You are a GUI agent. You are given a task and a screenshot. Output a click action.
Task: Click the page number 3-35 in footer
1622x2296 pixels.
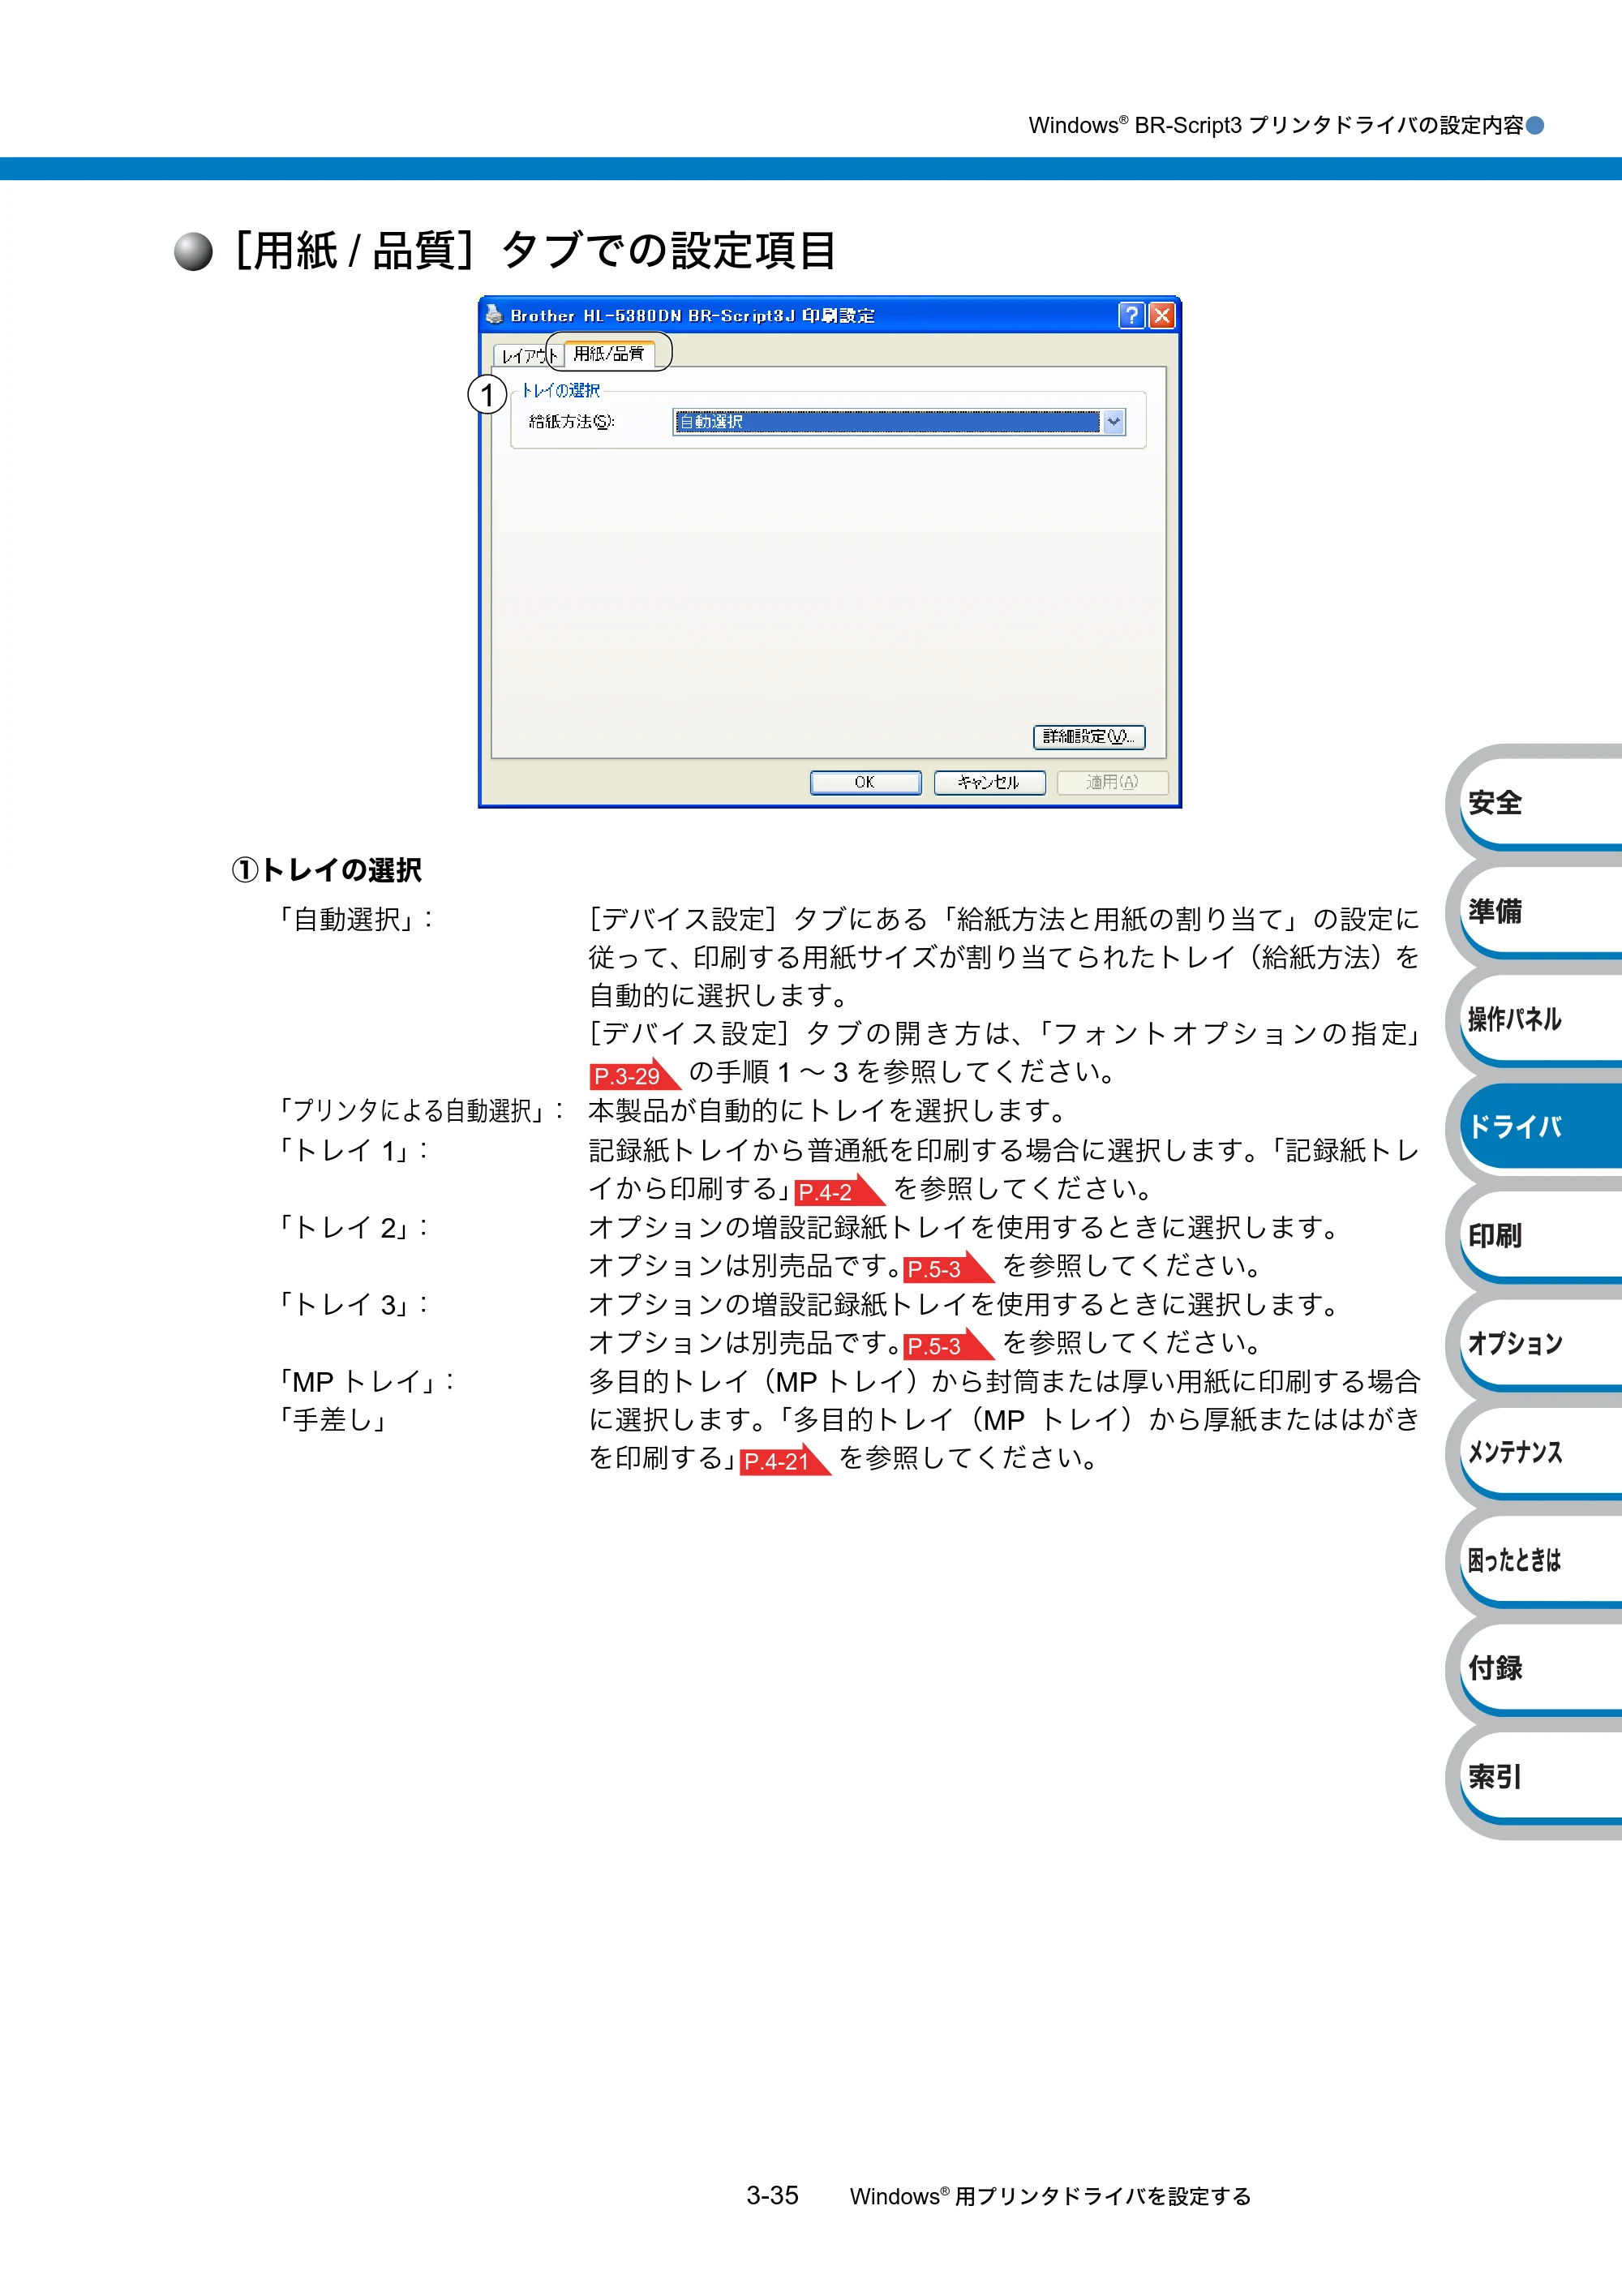(x=772, y=2195)
